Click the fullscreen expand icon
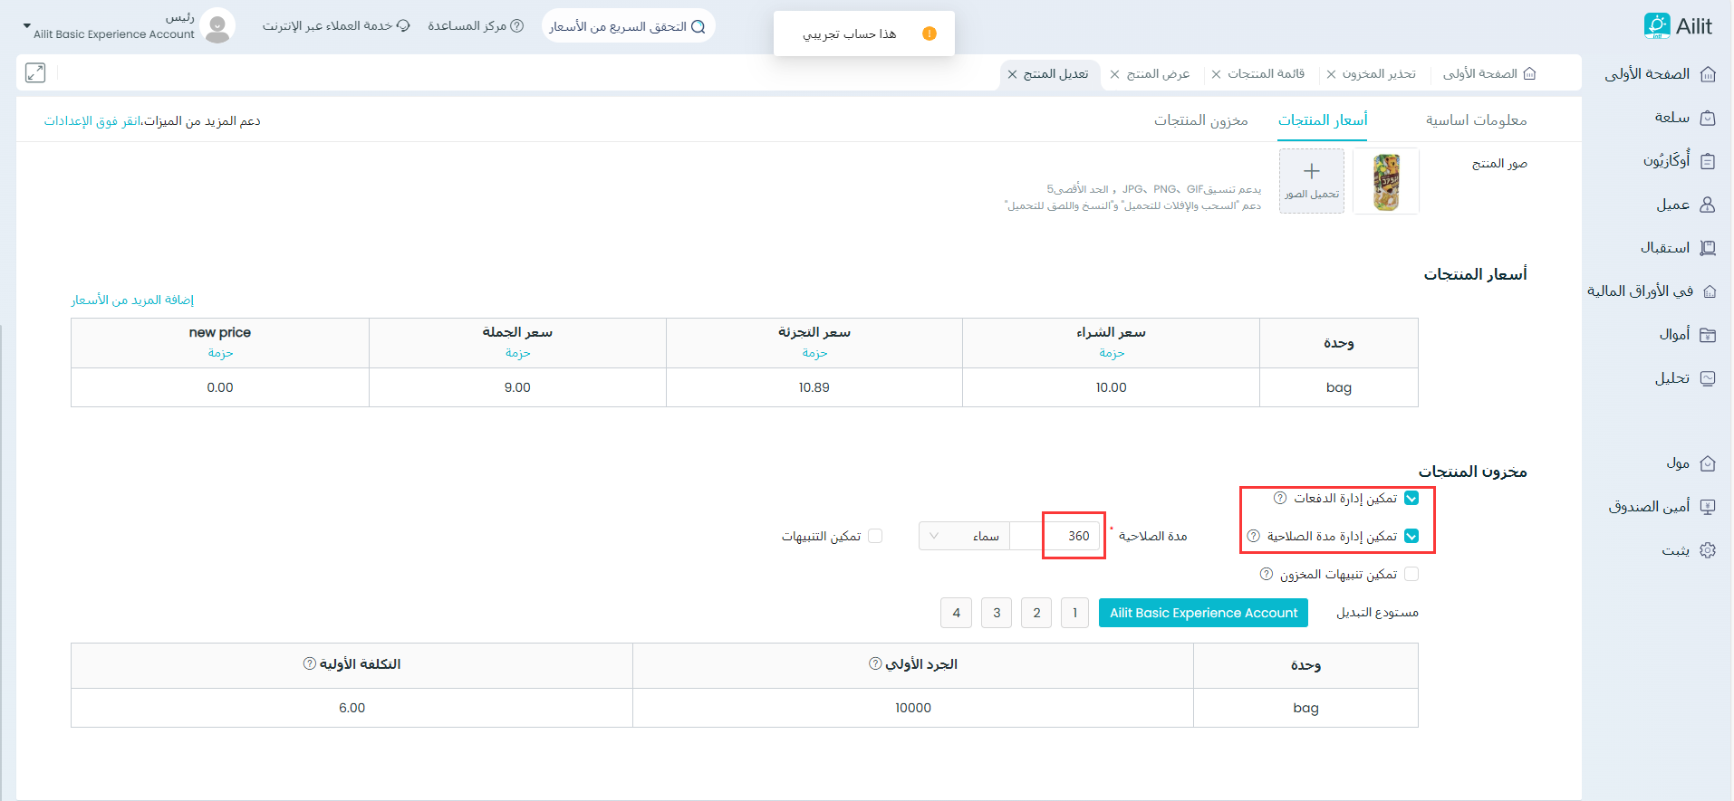This screenshot has width=1734, height=801. 35,73
